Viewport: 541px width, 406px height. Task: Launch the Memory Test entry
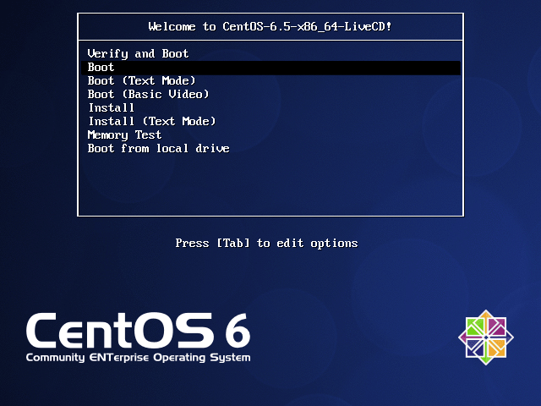tap(124, 134)
